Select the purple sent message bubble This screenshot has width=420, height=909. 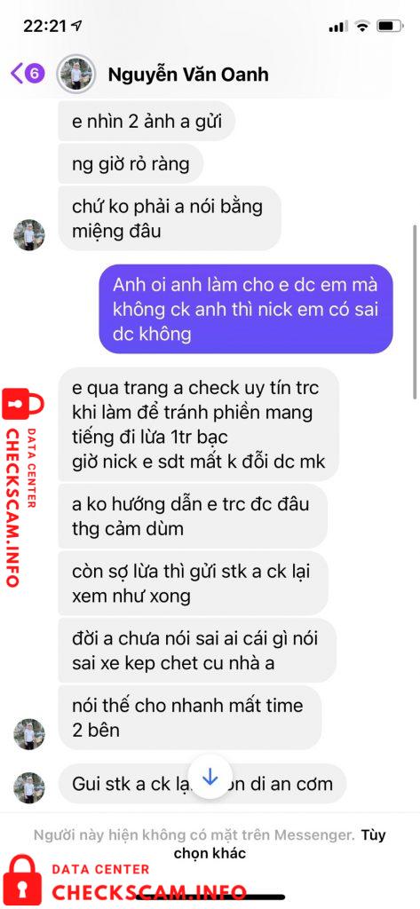click(245, 309)
